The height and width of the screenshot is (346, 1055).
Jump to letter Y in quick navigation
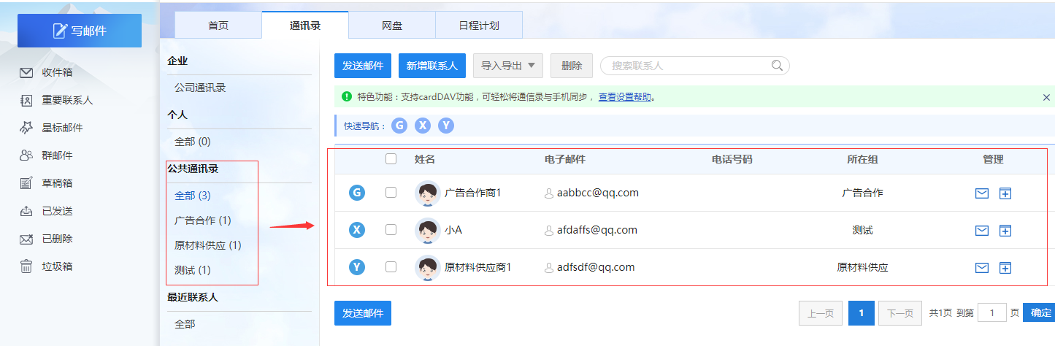coord(446,126)
